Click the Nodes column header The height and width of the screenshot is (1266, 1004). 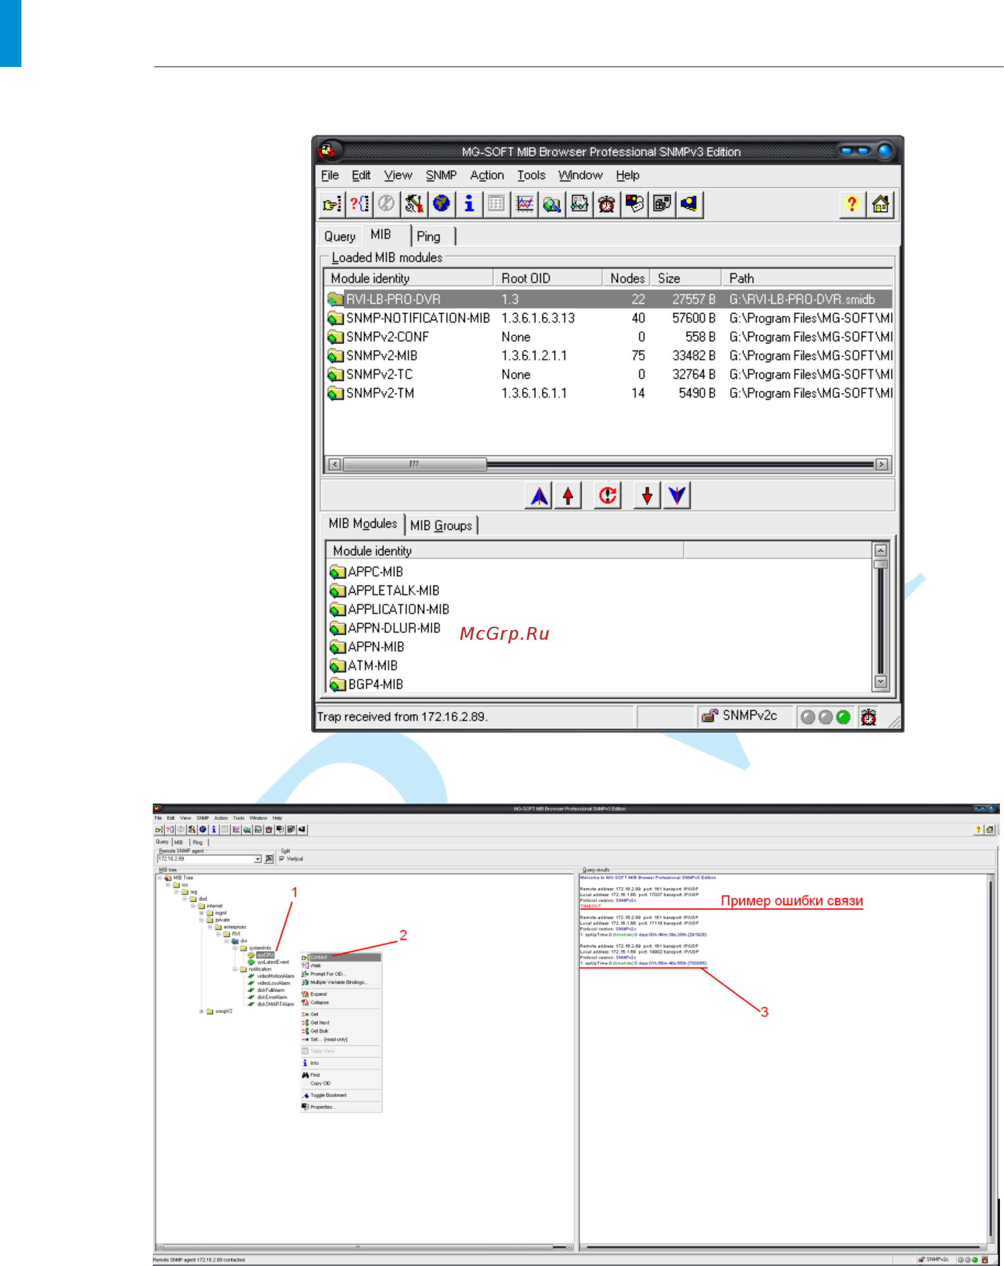click(627, 278)
